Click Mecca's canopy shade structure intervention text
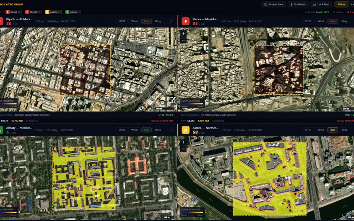354x221 pixels. click(x=218, y=115)
